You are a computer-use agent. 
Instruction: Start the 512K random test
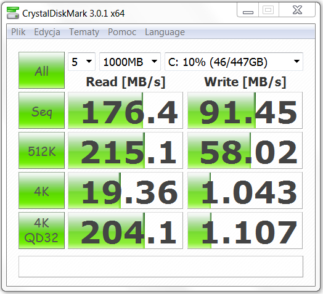coord(41,150)
